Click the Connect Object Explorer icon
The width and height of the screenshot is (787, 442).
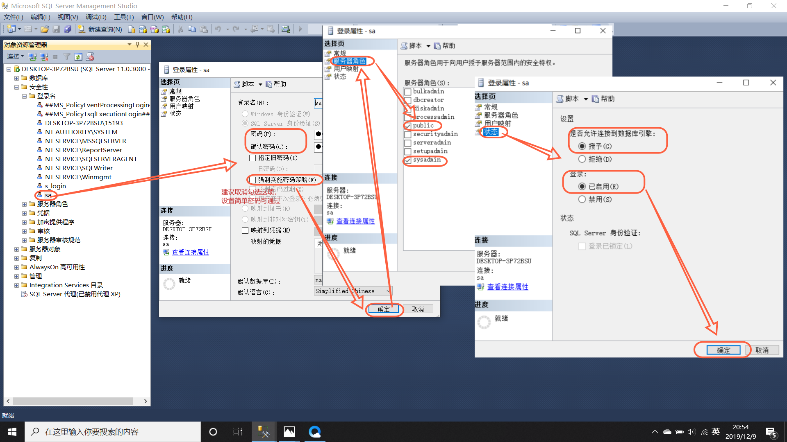pyautogui.click(x=33, y=56)
